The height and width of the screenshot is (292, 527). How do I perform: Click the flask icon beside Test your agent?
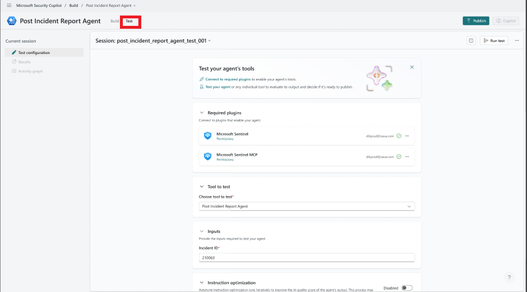point(202,87)
